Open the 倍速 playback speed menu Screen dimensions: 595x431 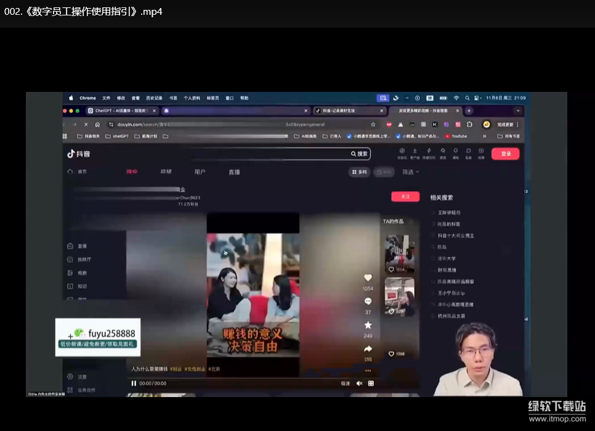point(345,383)
